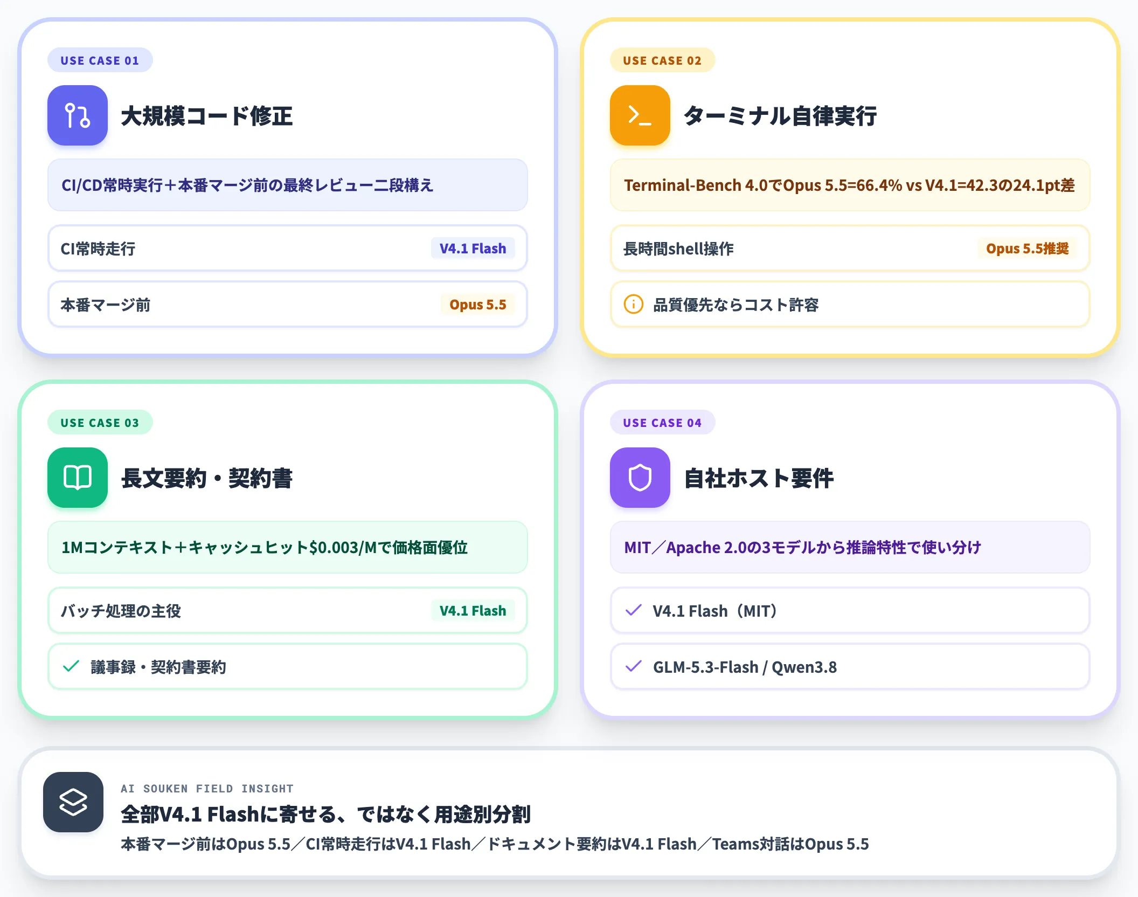Screen dimensions: 1138x897
Task: Click the 大規模コード修正 heading
Action: [x=207, y=116]
